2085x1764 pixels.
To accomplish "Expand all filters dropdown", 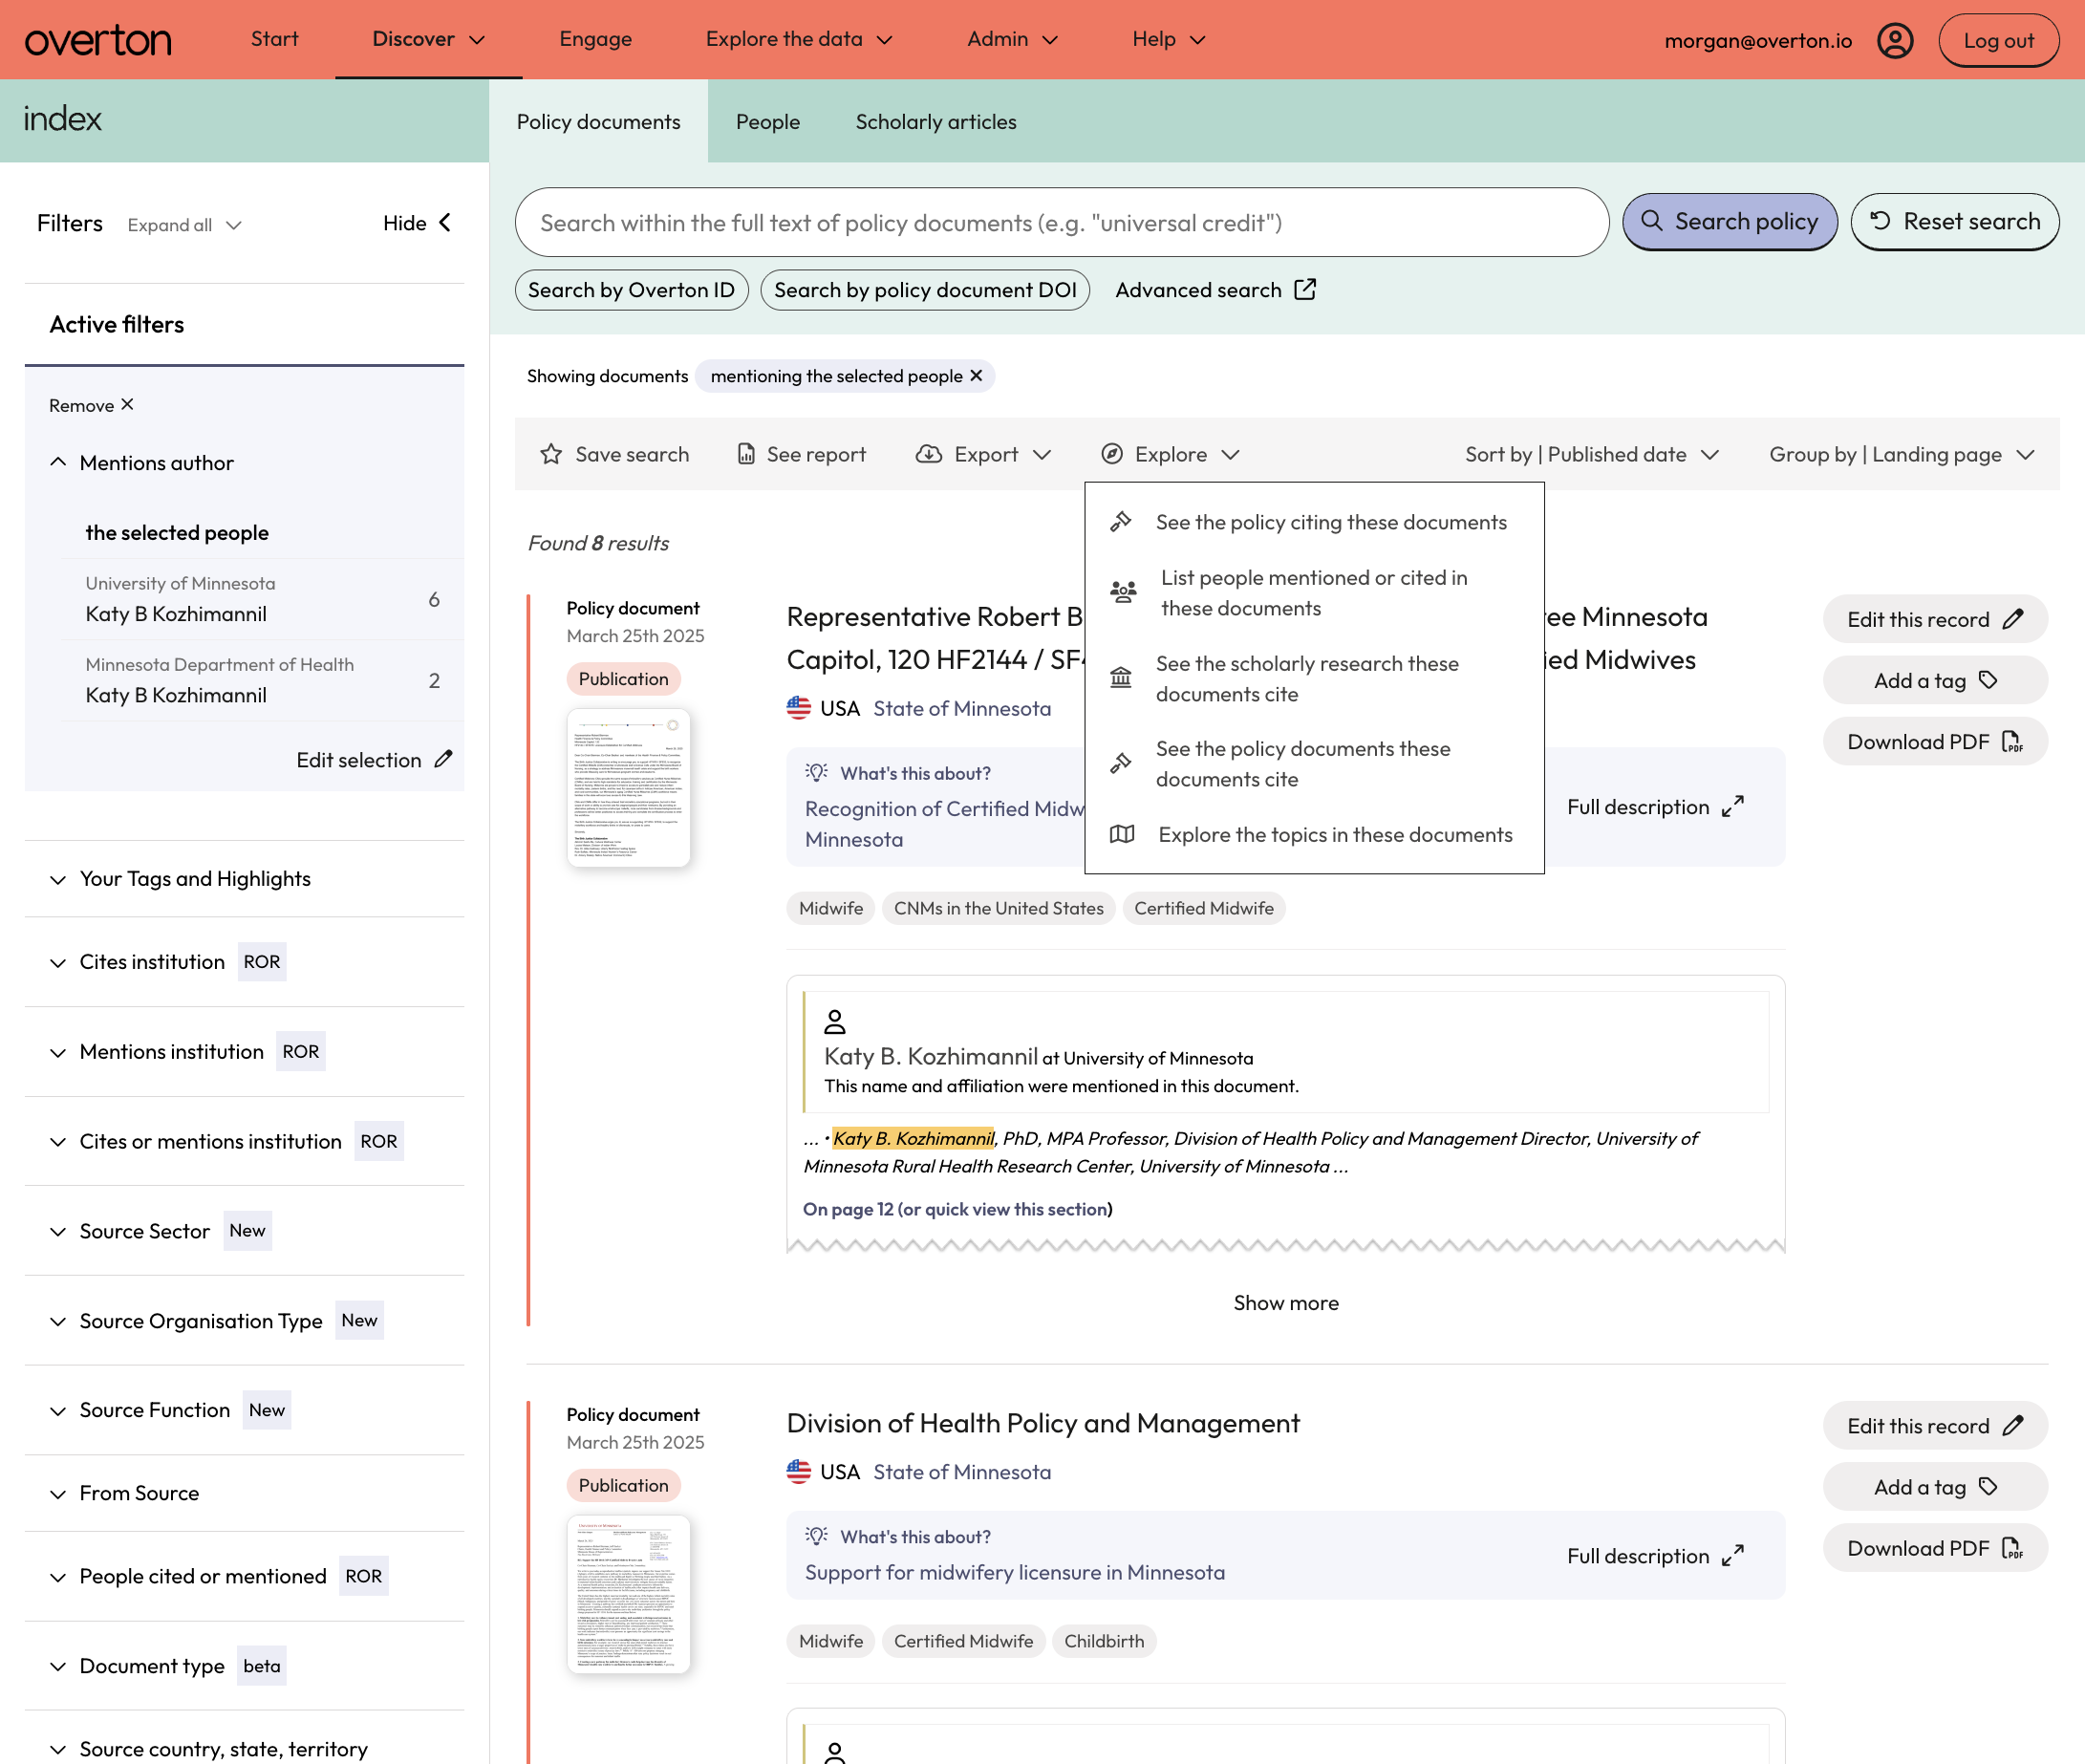I will [x=184, y=225].
